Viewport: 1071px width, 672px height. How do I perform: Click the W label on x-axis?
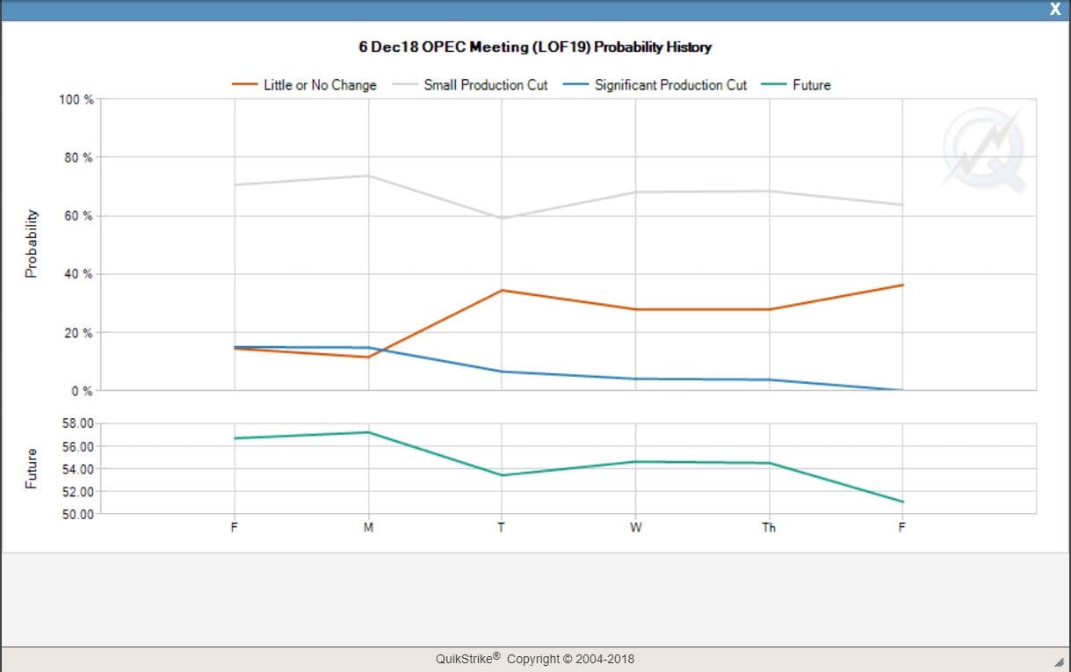click(635, 528)
